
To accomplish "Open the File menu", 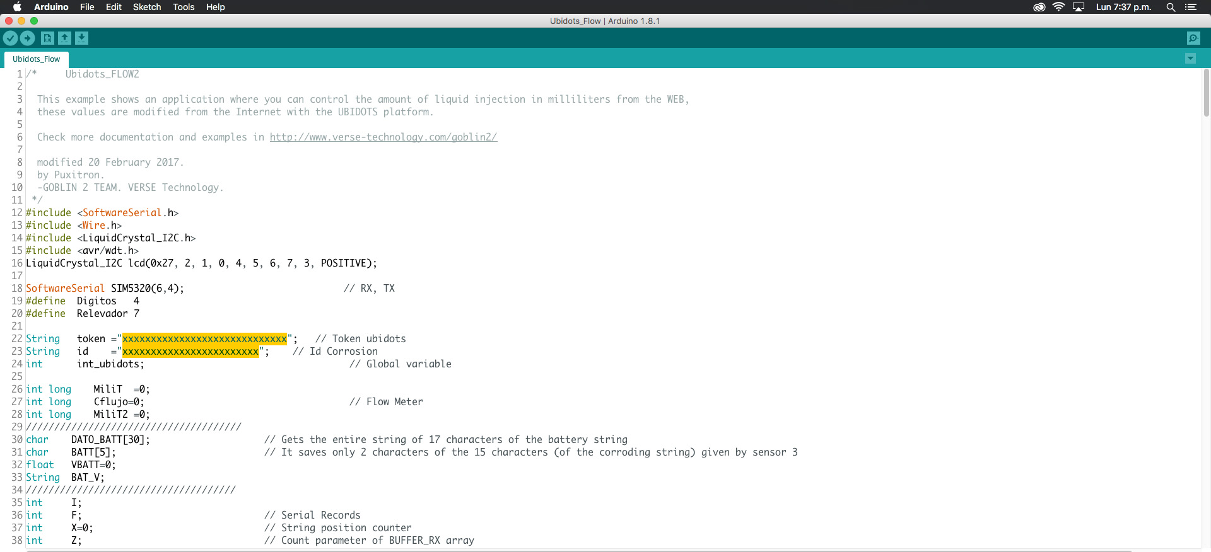I will 87,7.
